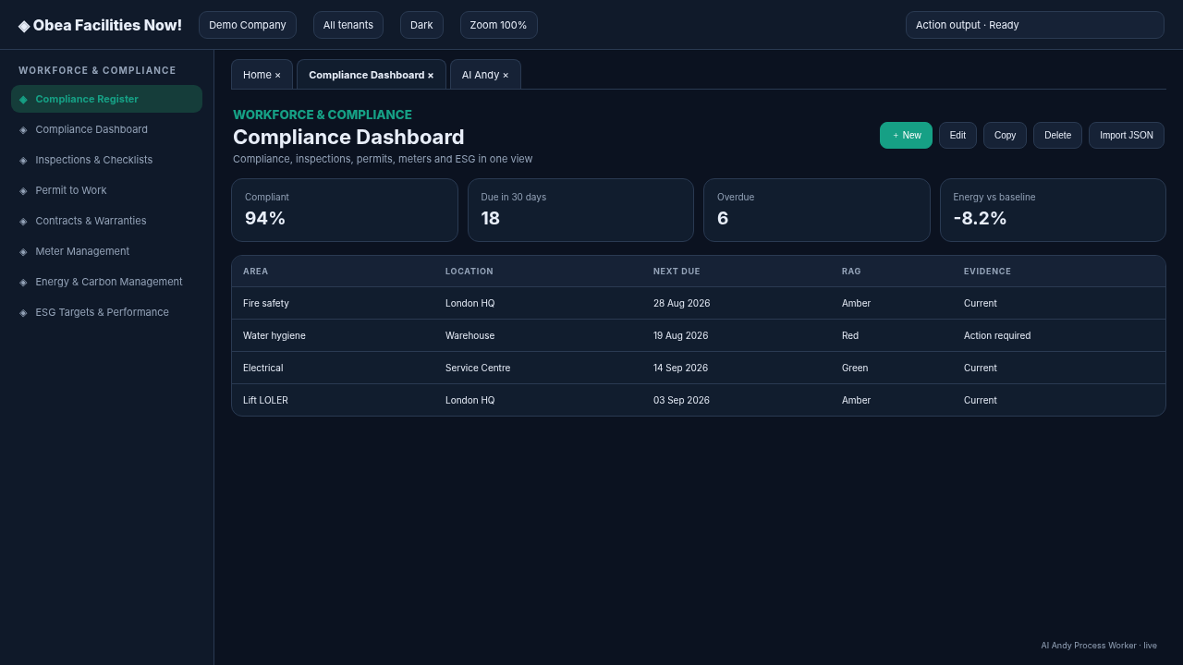Click the diamond icon beside Compliance Register
The width and height of the screenshot is (1183, 665).
[23, 99]
